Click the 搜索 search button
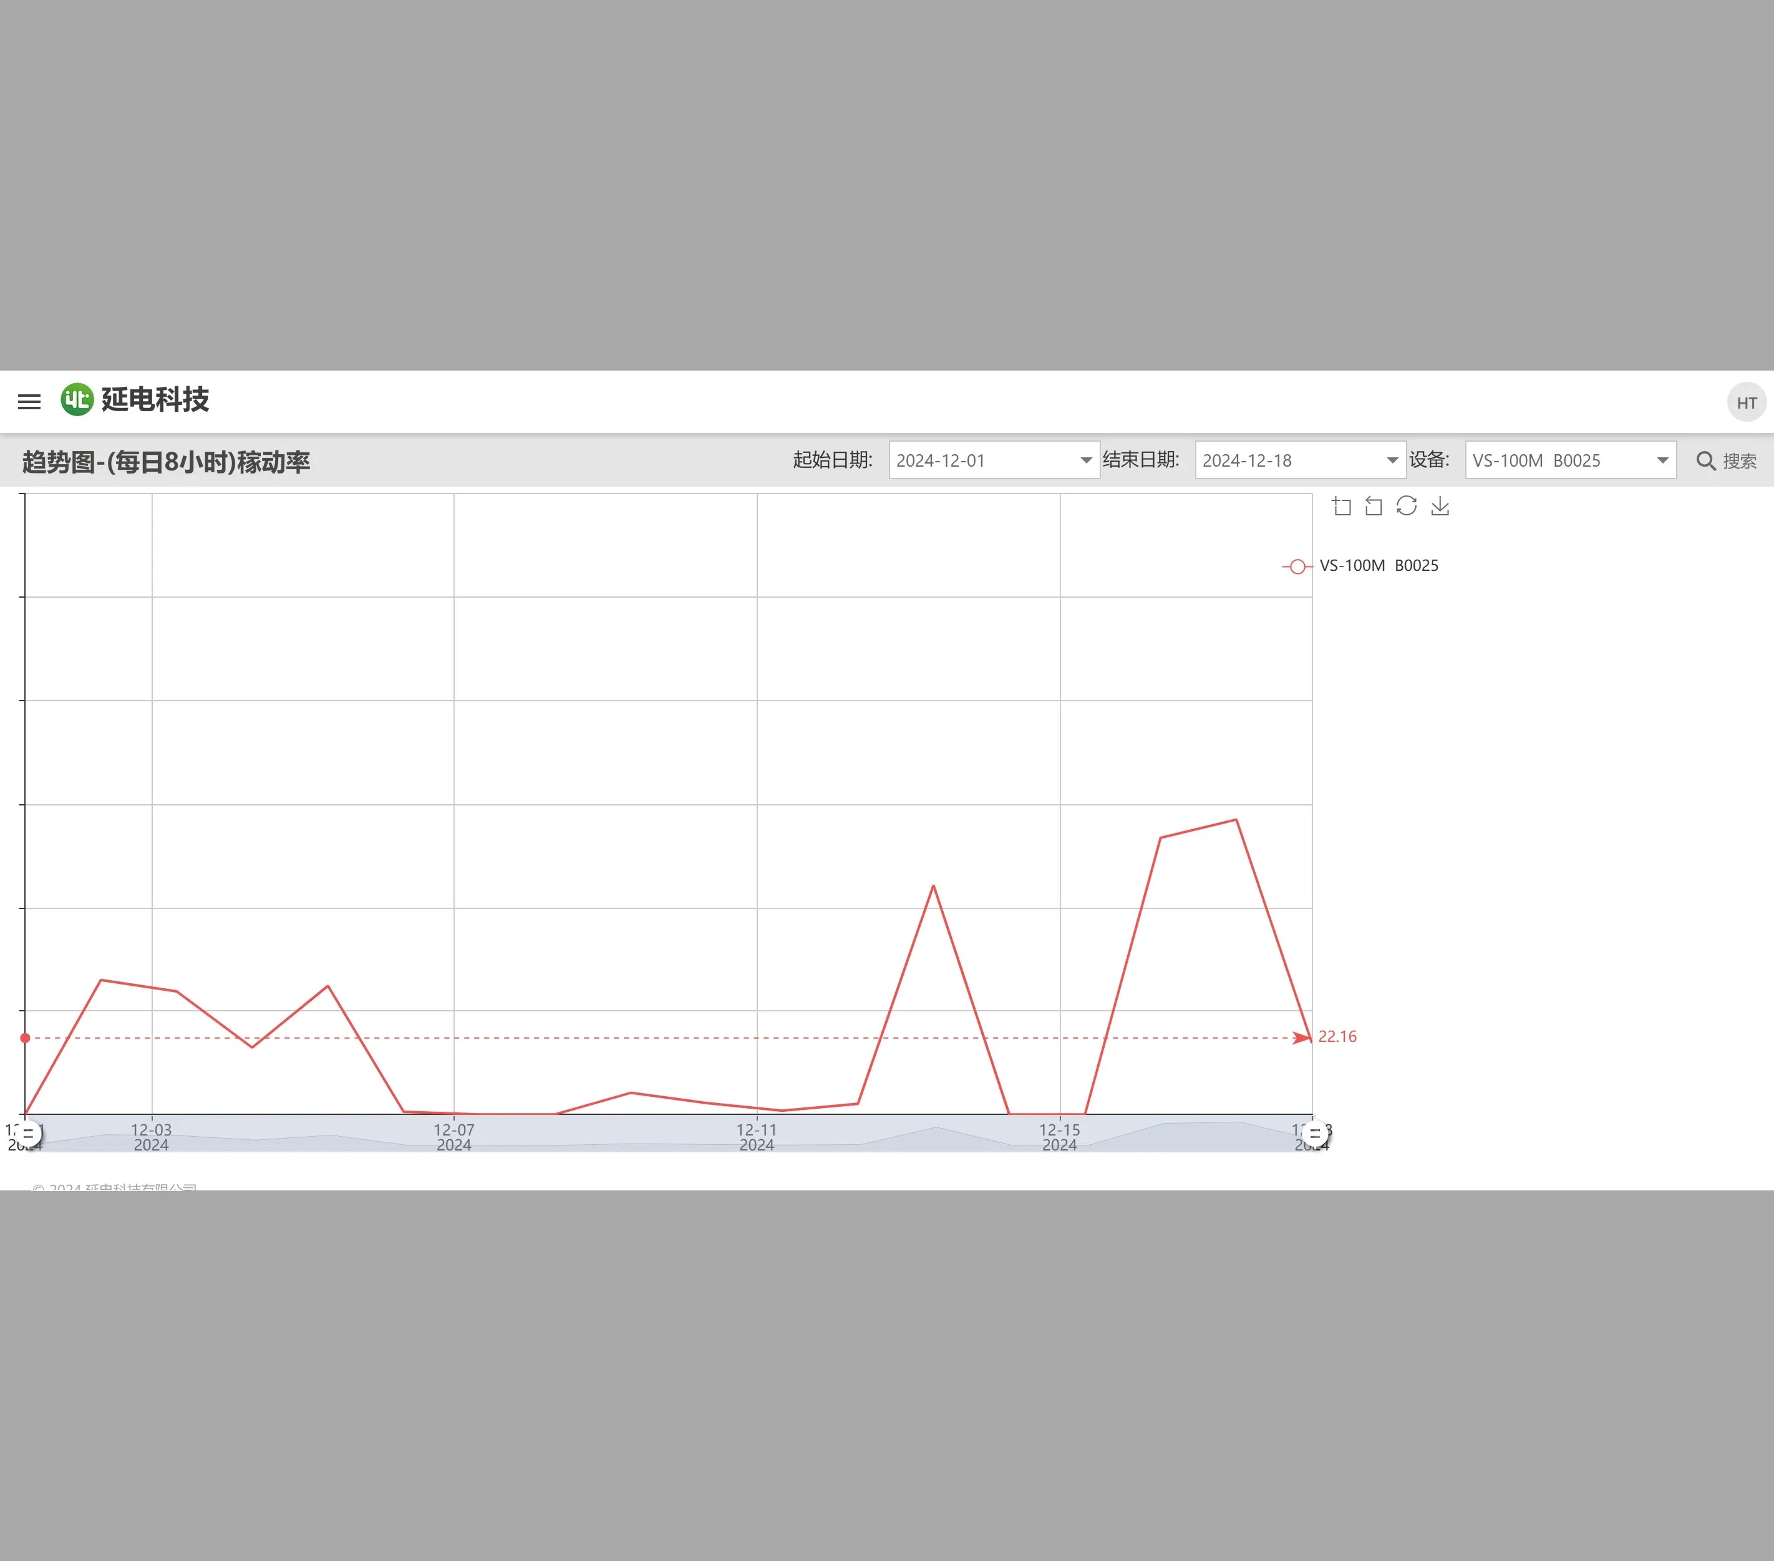The height and width of the screenshot is (1561, 1774). (x=1726, y=461)
